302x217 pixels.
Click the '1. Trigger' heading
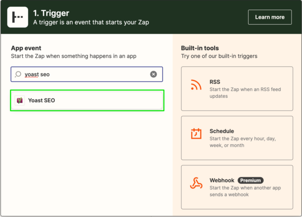coord(51,13)
